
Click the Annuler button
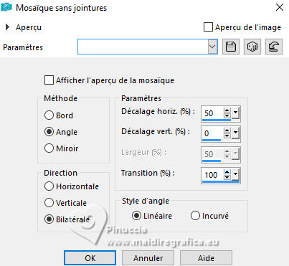(148, 258)
